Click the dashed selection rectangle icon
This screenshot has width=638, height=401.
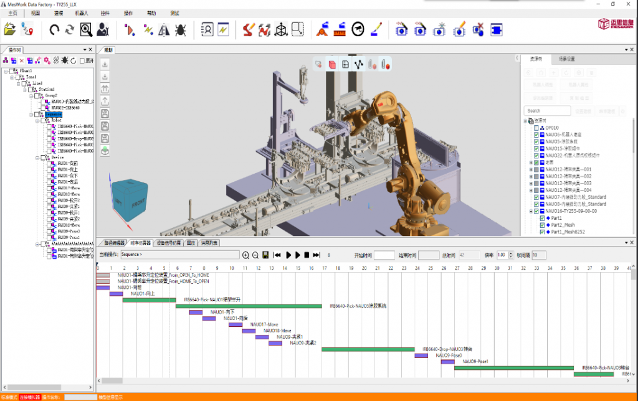[x=298, y=29]
